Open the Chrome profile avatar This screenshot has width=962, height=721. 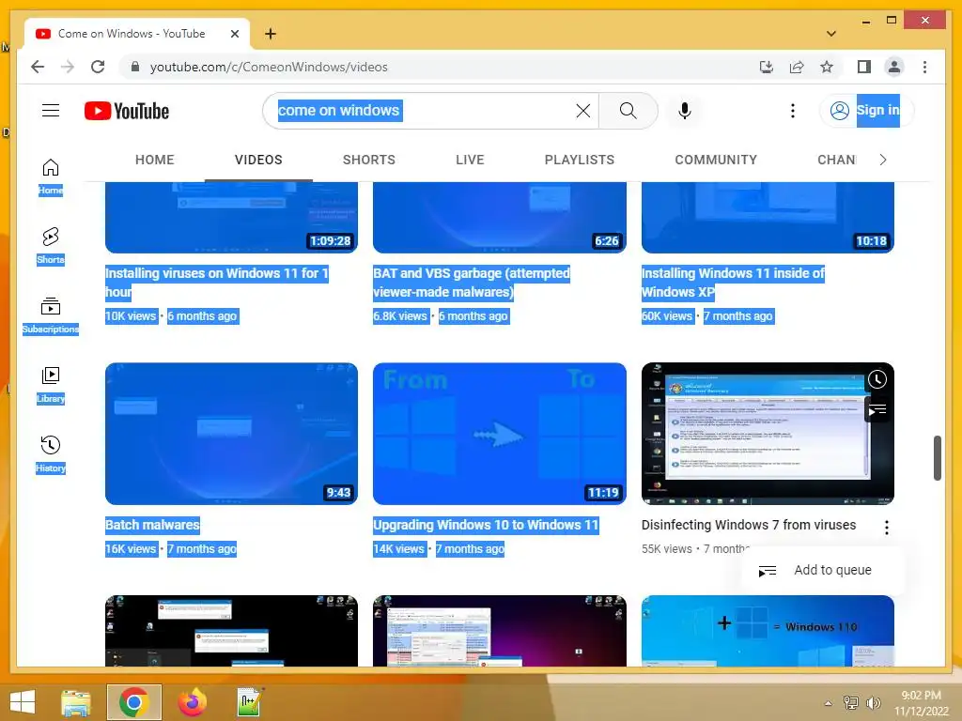[894, 67]
